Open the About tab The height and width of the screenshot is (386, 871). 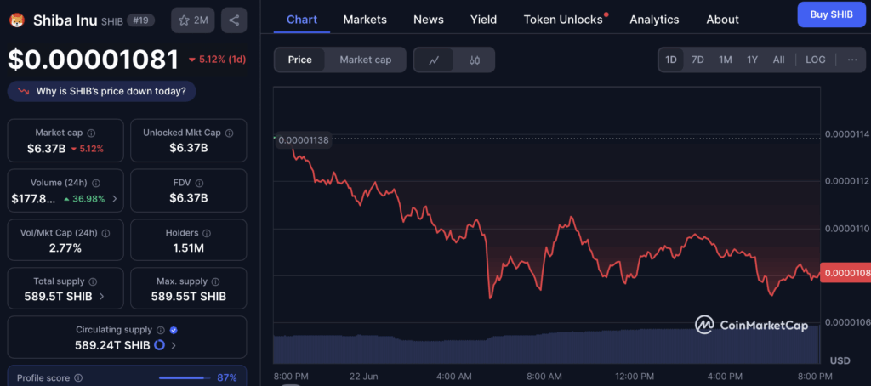(722, 20)
